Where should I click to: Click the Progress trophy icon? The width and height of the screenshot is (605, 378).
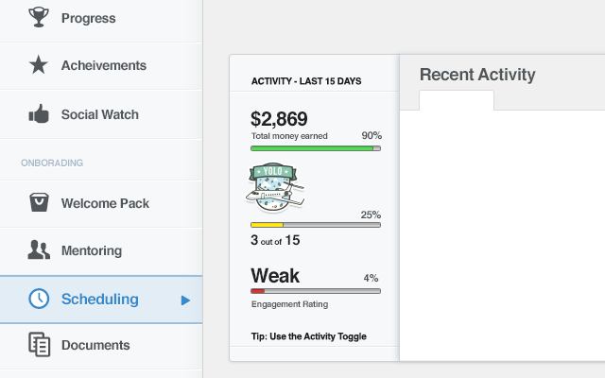click(38, 17)
